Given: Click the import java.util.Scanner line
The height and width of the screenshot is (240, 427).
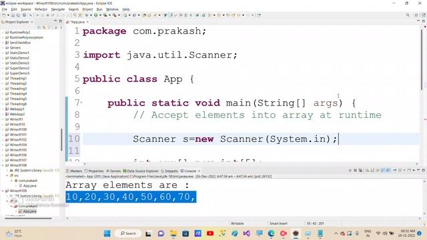Looking at the screenshot, I should [160, 55].
